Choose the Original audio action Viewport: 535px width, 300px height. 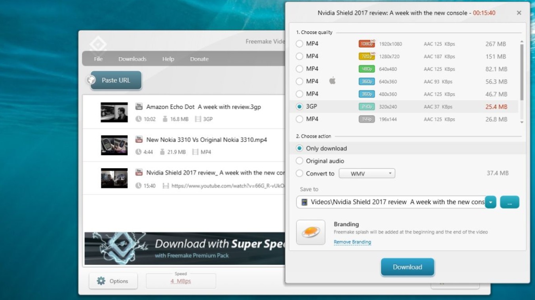[x=299, y=161]
